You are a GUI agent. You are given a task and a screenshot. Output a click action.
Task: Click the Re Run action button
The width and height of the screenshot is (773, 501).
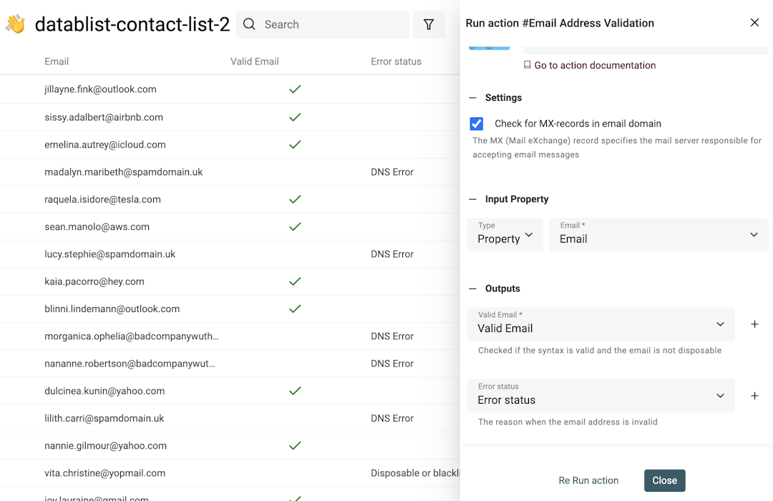(x=588, y=481)
